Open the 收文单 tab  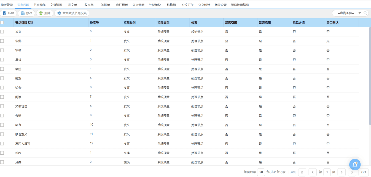coord(89,5)
